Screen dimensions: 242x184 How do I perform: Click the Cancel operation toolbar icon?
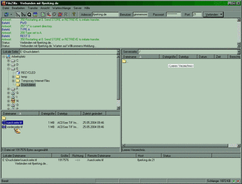54,15
